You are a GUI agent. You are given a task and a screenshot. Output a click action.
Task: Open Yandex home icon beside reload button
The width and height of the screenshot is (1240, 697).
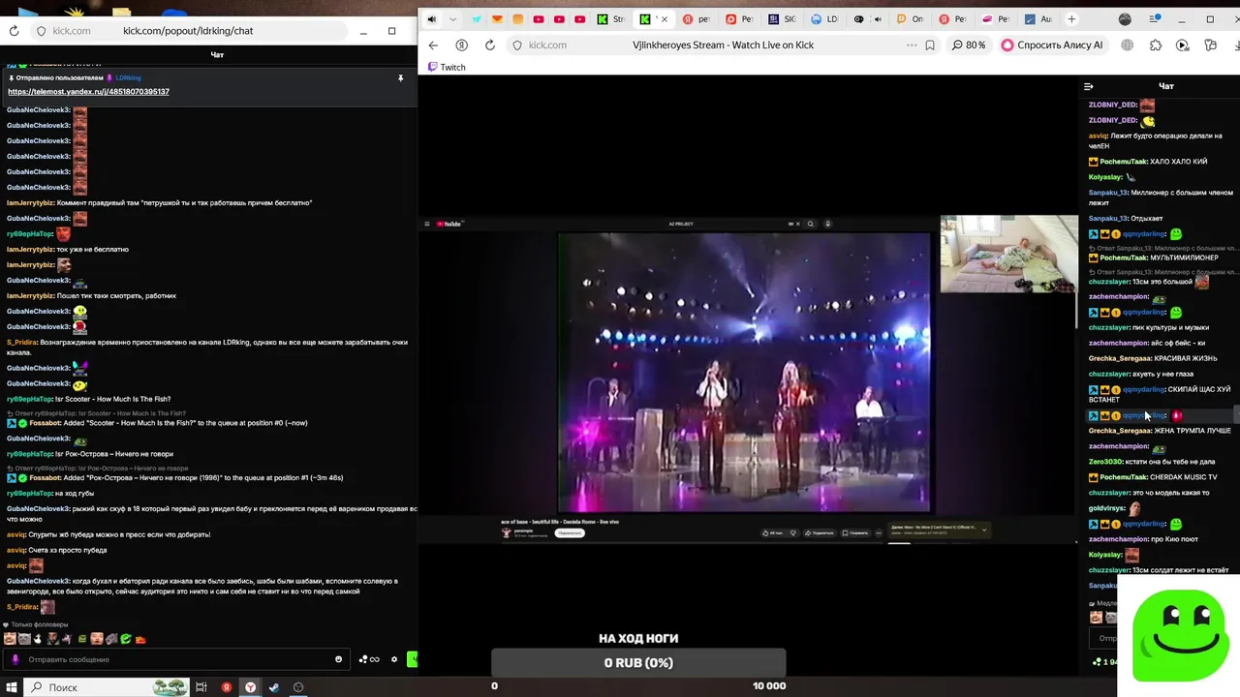coord(461,45)
